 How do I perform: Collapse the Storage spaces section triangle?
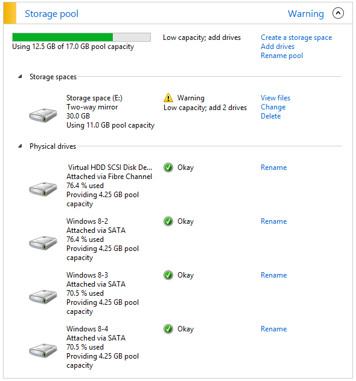pyautogui.click(x=20, y=77)
